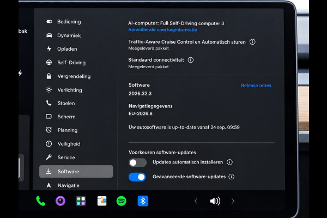327x218 pixels.
Task: Open Aanvullende voertuiginformatie link
Action: (x=162, y=30)
